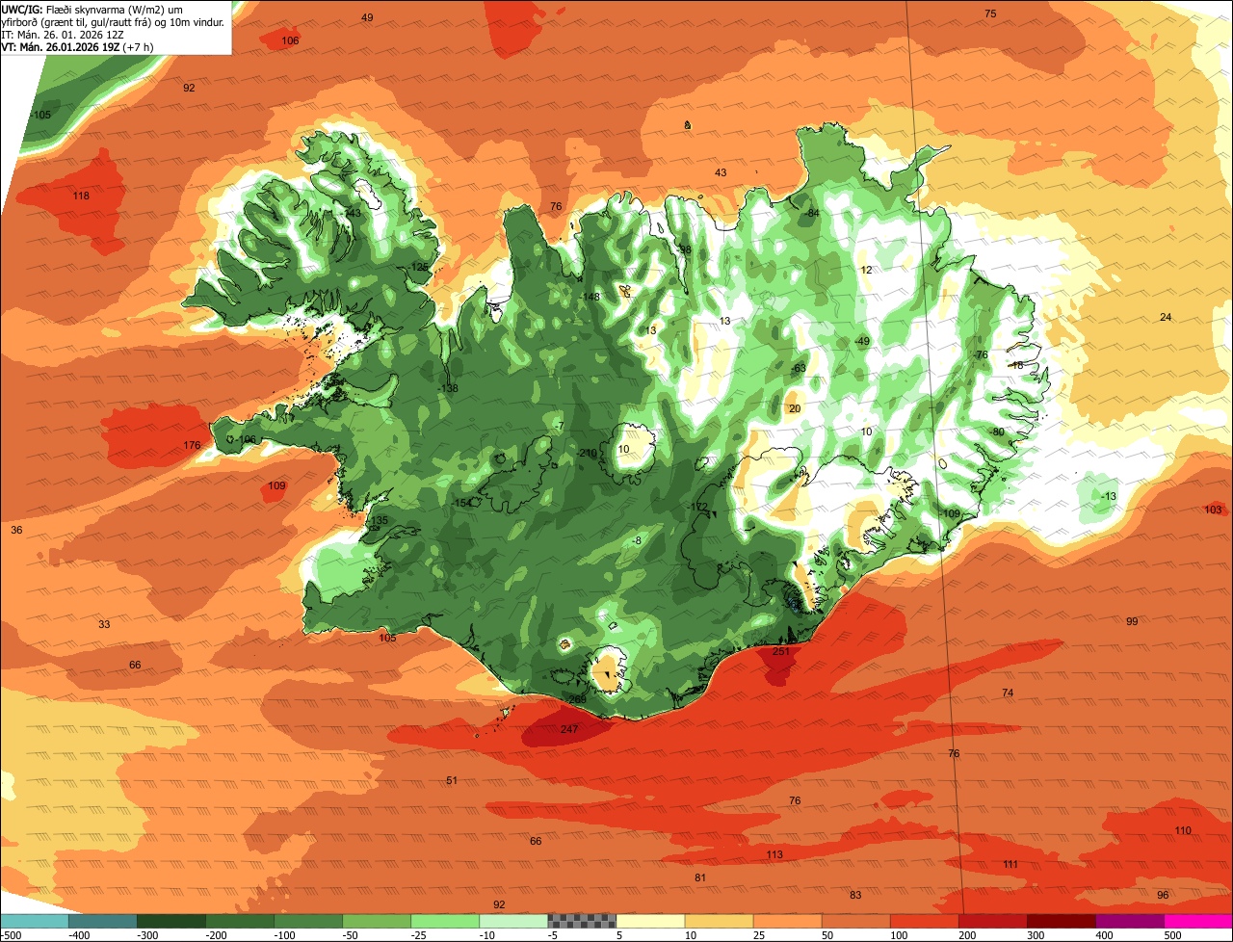
Task: Click the 24 value in the eastern sea
Action: point(1166,318)
